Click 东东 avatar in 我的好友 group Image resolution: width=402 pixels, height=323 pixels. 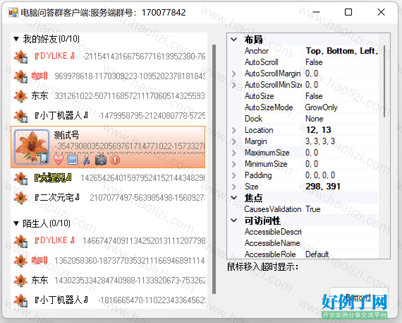pos(21,96)
